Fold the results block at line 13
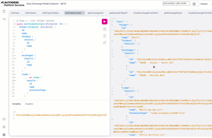 pos(16,59)
